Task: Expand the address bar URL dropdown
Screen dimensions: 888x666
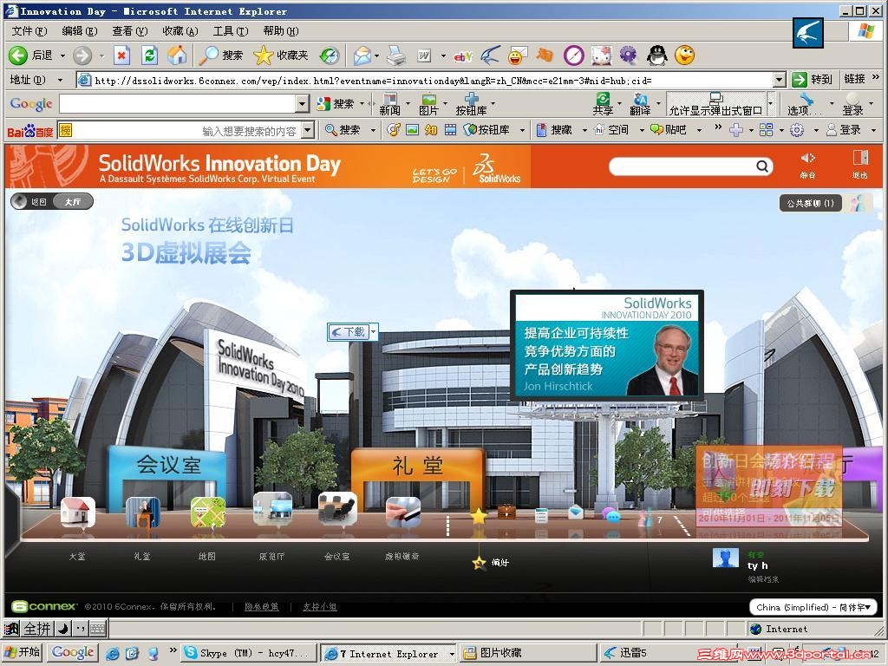Action: pyautogui.click(x=780, y=80)
